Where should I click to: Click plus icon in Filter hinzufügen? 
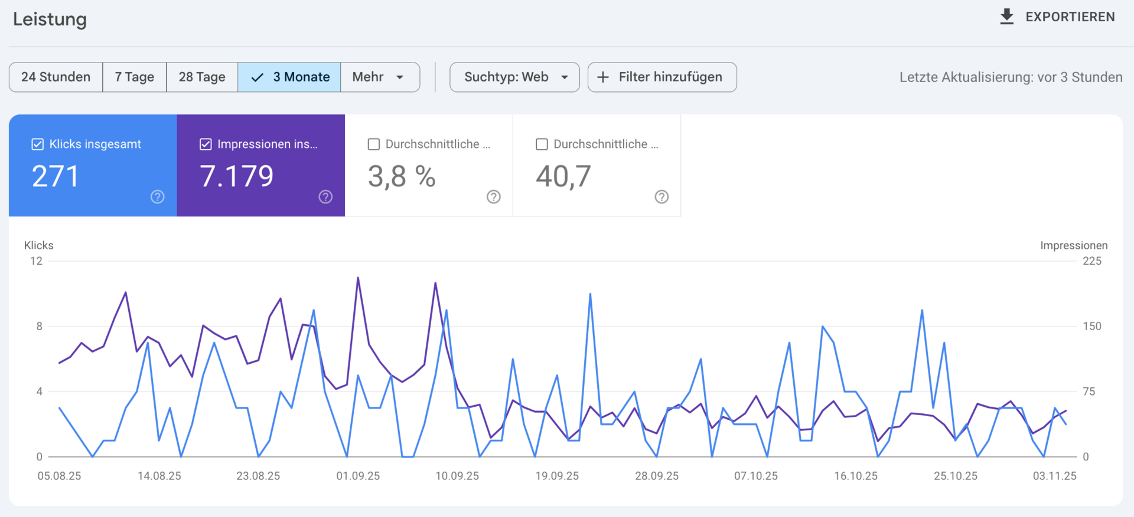(x=602, y=77)
